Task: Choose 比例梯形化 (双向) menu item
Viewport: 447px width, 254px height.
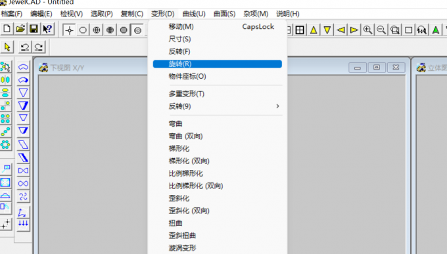Action: point(218,186)
